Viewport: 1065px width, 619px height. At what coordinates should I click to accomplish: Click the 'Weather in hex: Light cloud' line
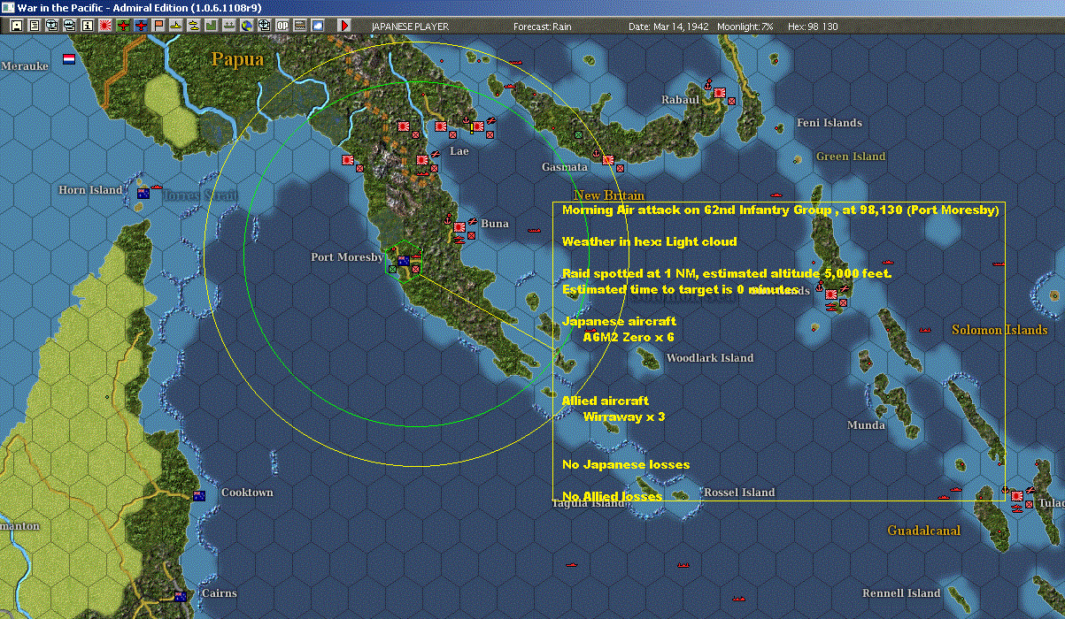[x=650, y=241]
